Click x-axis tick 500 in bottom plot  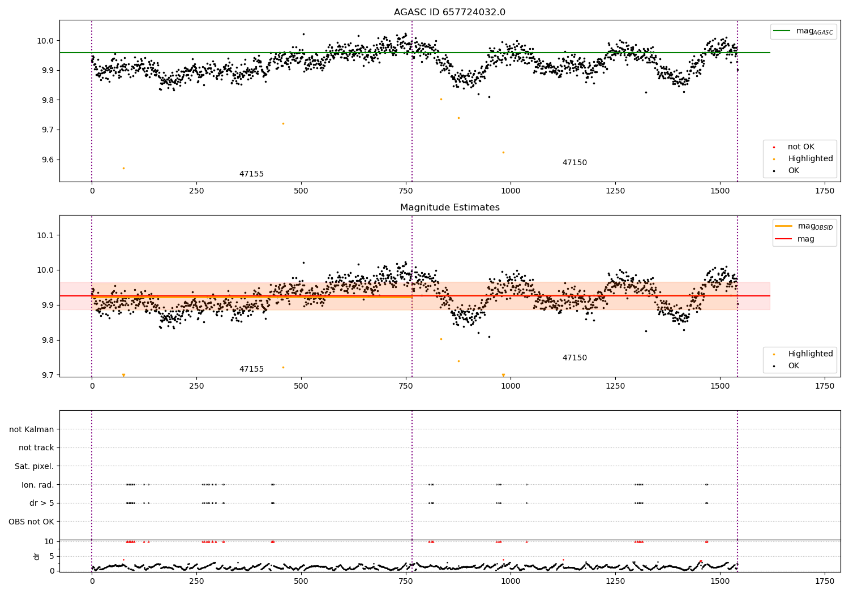(301, 581)
